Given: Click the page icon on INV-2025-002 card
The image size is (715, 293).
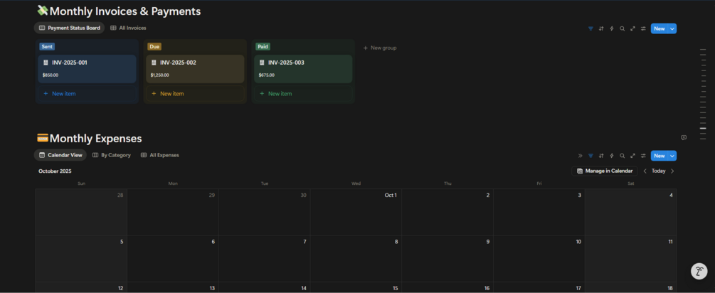Looking at the screenshot, I should click(x=154, y=63).
